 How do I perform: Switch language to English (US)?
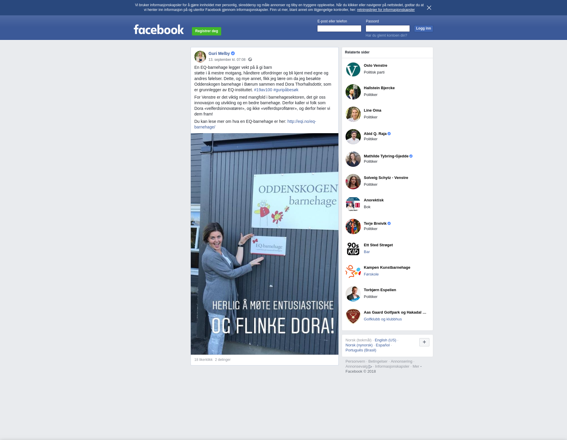[385, 340]
